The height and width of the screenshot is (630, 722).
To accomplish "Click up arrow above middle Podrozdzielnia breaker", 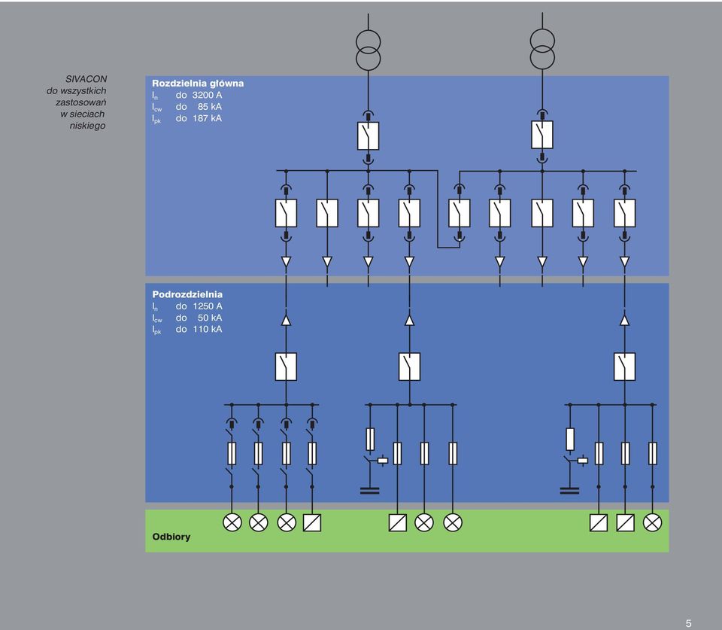I will (x=409, y=320).
